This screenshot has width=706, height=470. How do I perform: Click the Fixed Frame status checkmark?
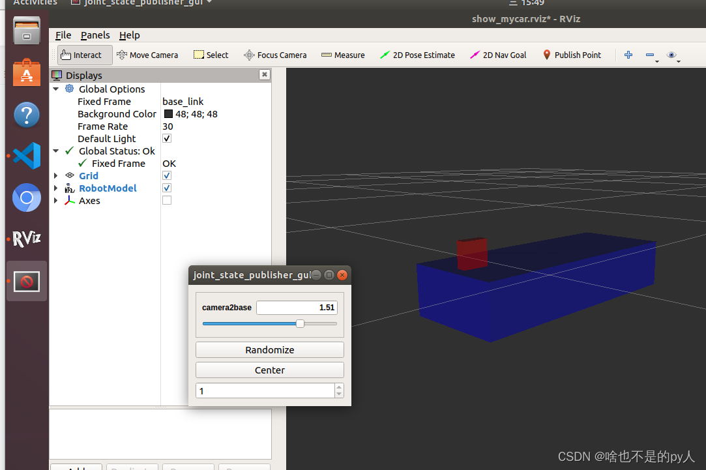click(82, 163)
